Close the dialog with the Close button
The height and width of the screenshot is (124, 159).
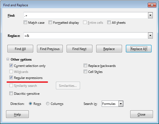[x=141, y=114]
